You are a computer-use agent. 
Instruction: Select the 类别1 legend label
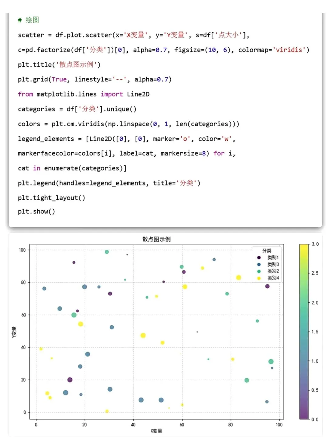273,257
